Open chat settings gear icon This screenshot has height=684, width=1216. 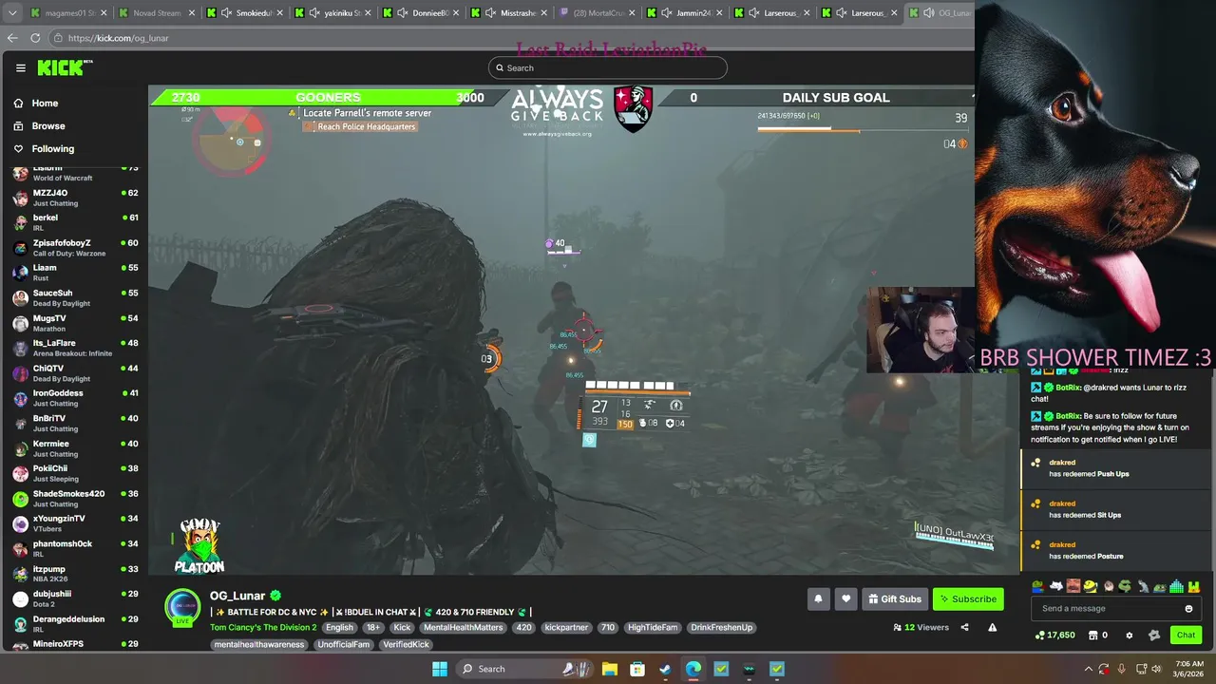[x=1130, y=636]
